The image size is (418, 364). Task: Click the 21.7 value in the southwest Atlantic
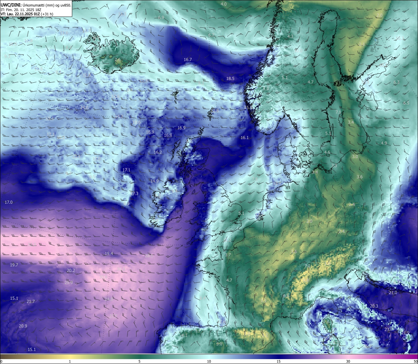click(x=31, y=302)
